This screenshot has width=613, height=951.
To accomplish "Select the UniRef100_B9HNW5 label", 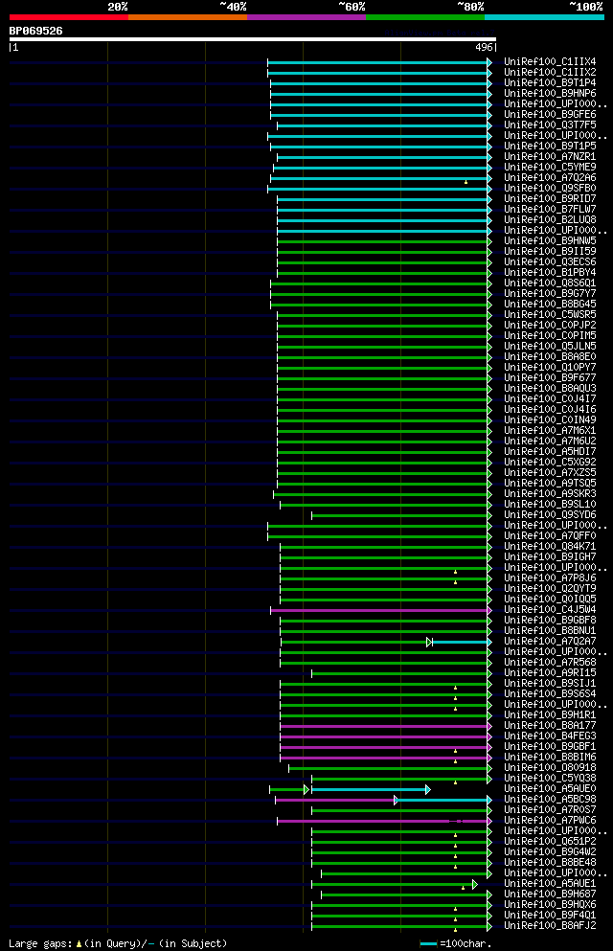I will point(550,240).
